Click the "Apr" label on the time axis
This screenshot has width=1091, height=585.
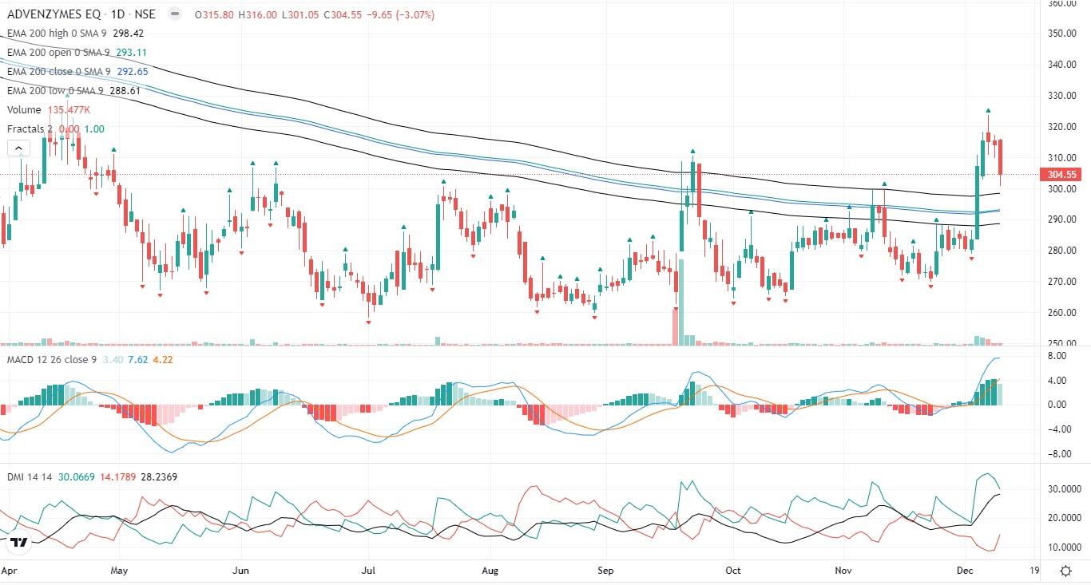click(x=10, y=571)
